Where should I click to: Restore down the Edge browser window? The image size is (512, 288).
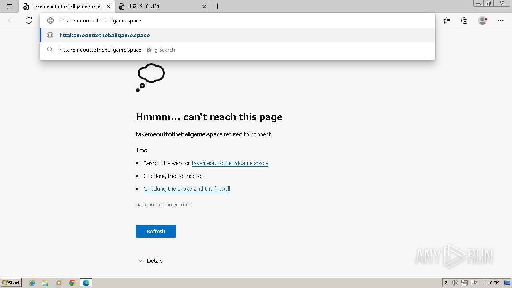[x=488, y=4]
